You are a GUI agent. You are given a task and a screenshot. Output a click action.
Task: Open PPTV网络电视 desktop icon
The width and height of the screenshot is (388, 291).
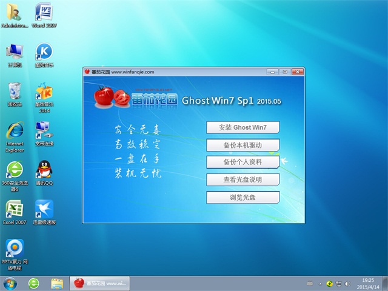(x=15, y=249)
